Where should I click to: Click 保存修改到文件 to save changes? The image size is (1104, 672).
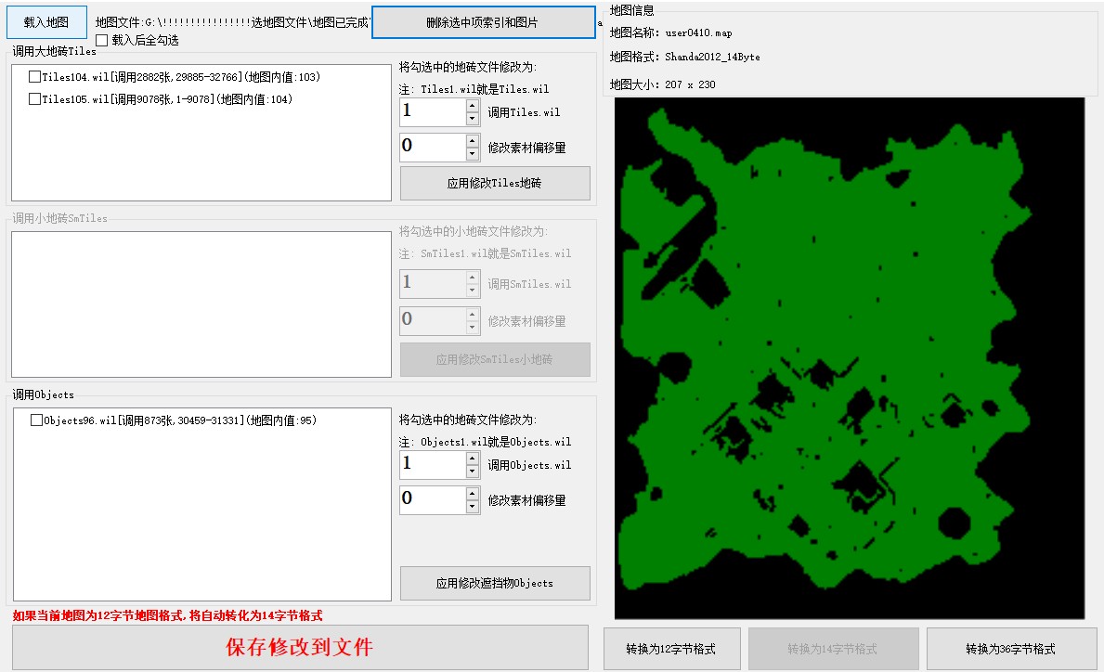pos(300,647)
